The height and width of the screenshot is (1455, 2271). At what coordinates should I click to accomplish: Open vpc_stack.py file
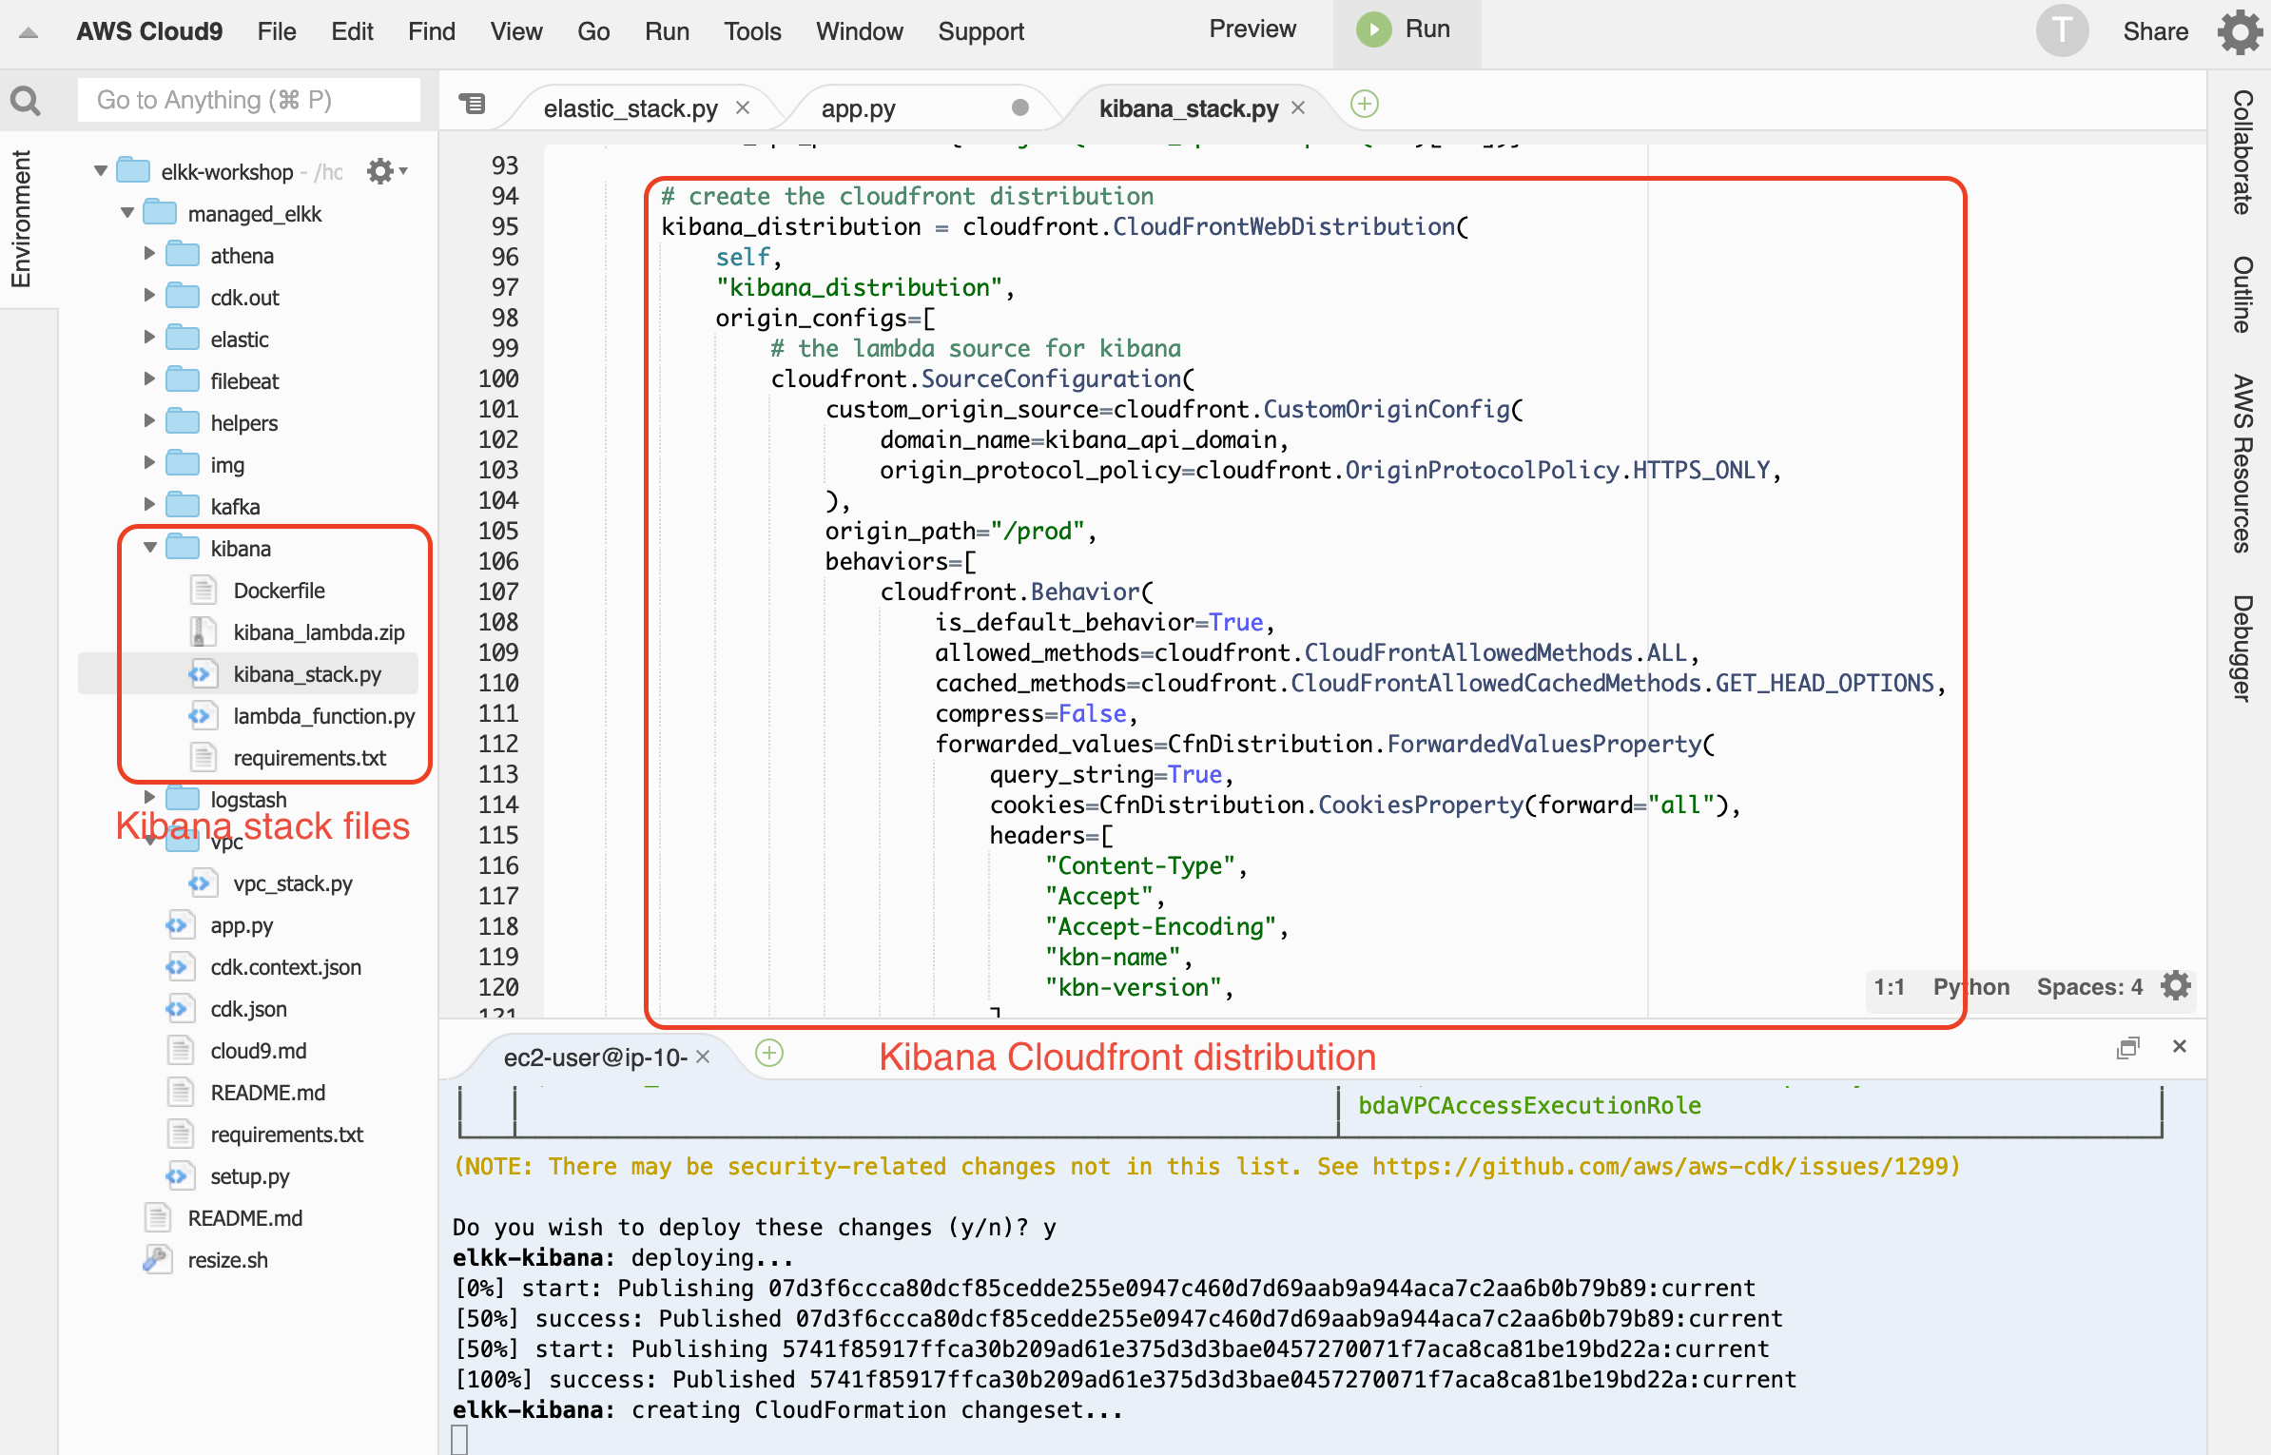tap(292, 883)
